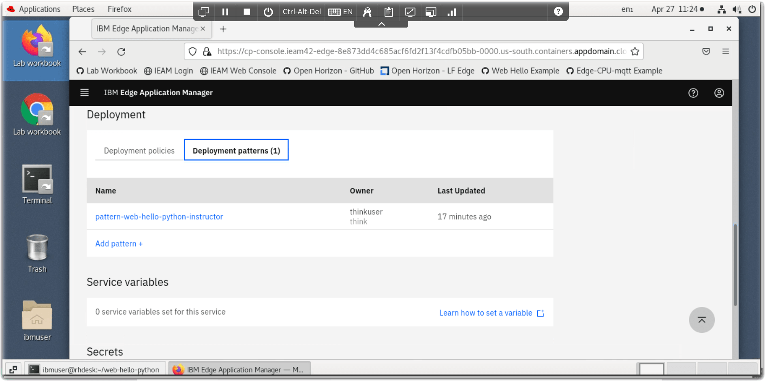The height and width of the screenshot is (381, 765).
Task: Switch to the ibmuser terminal taskbar window
Action: [95, 370]
